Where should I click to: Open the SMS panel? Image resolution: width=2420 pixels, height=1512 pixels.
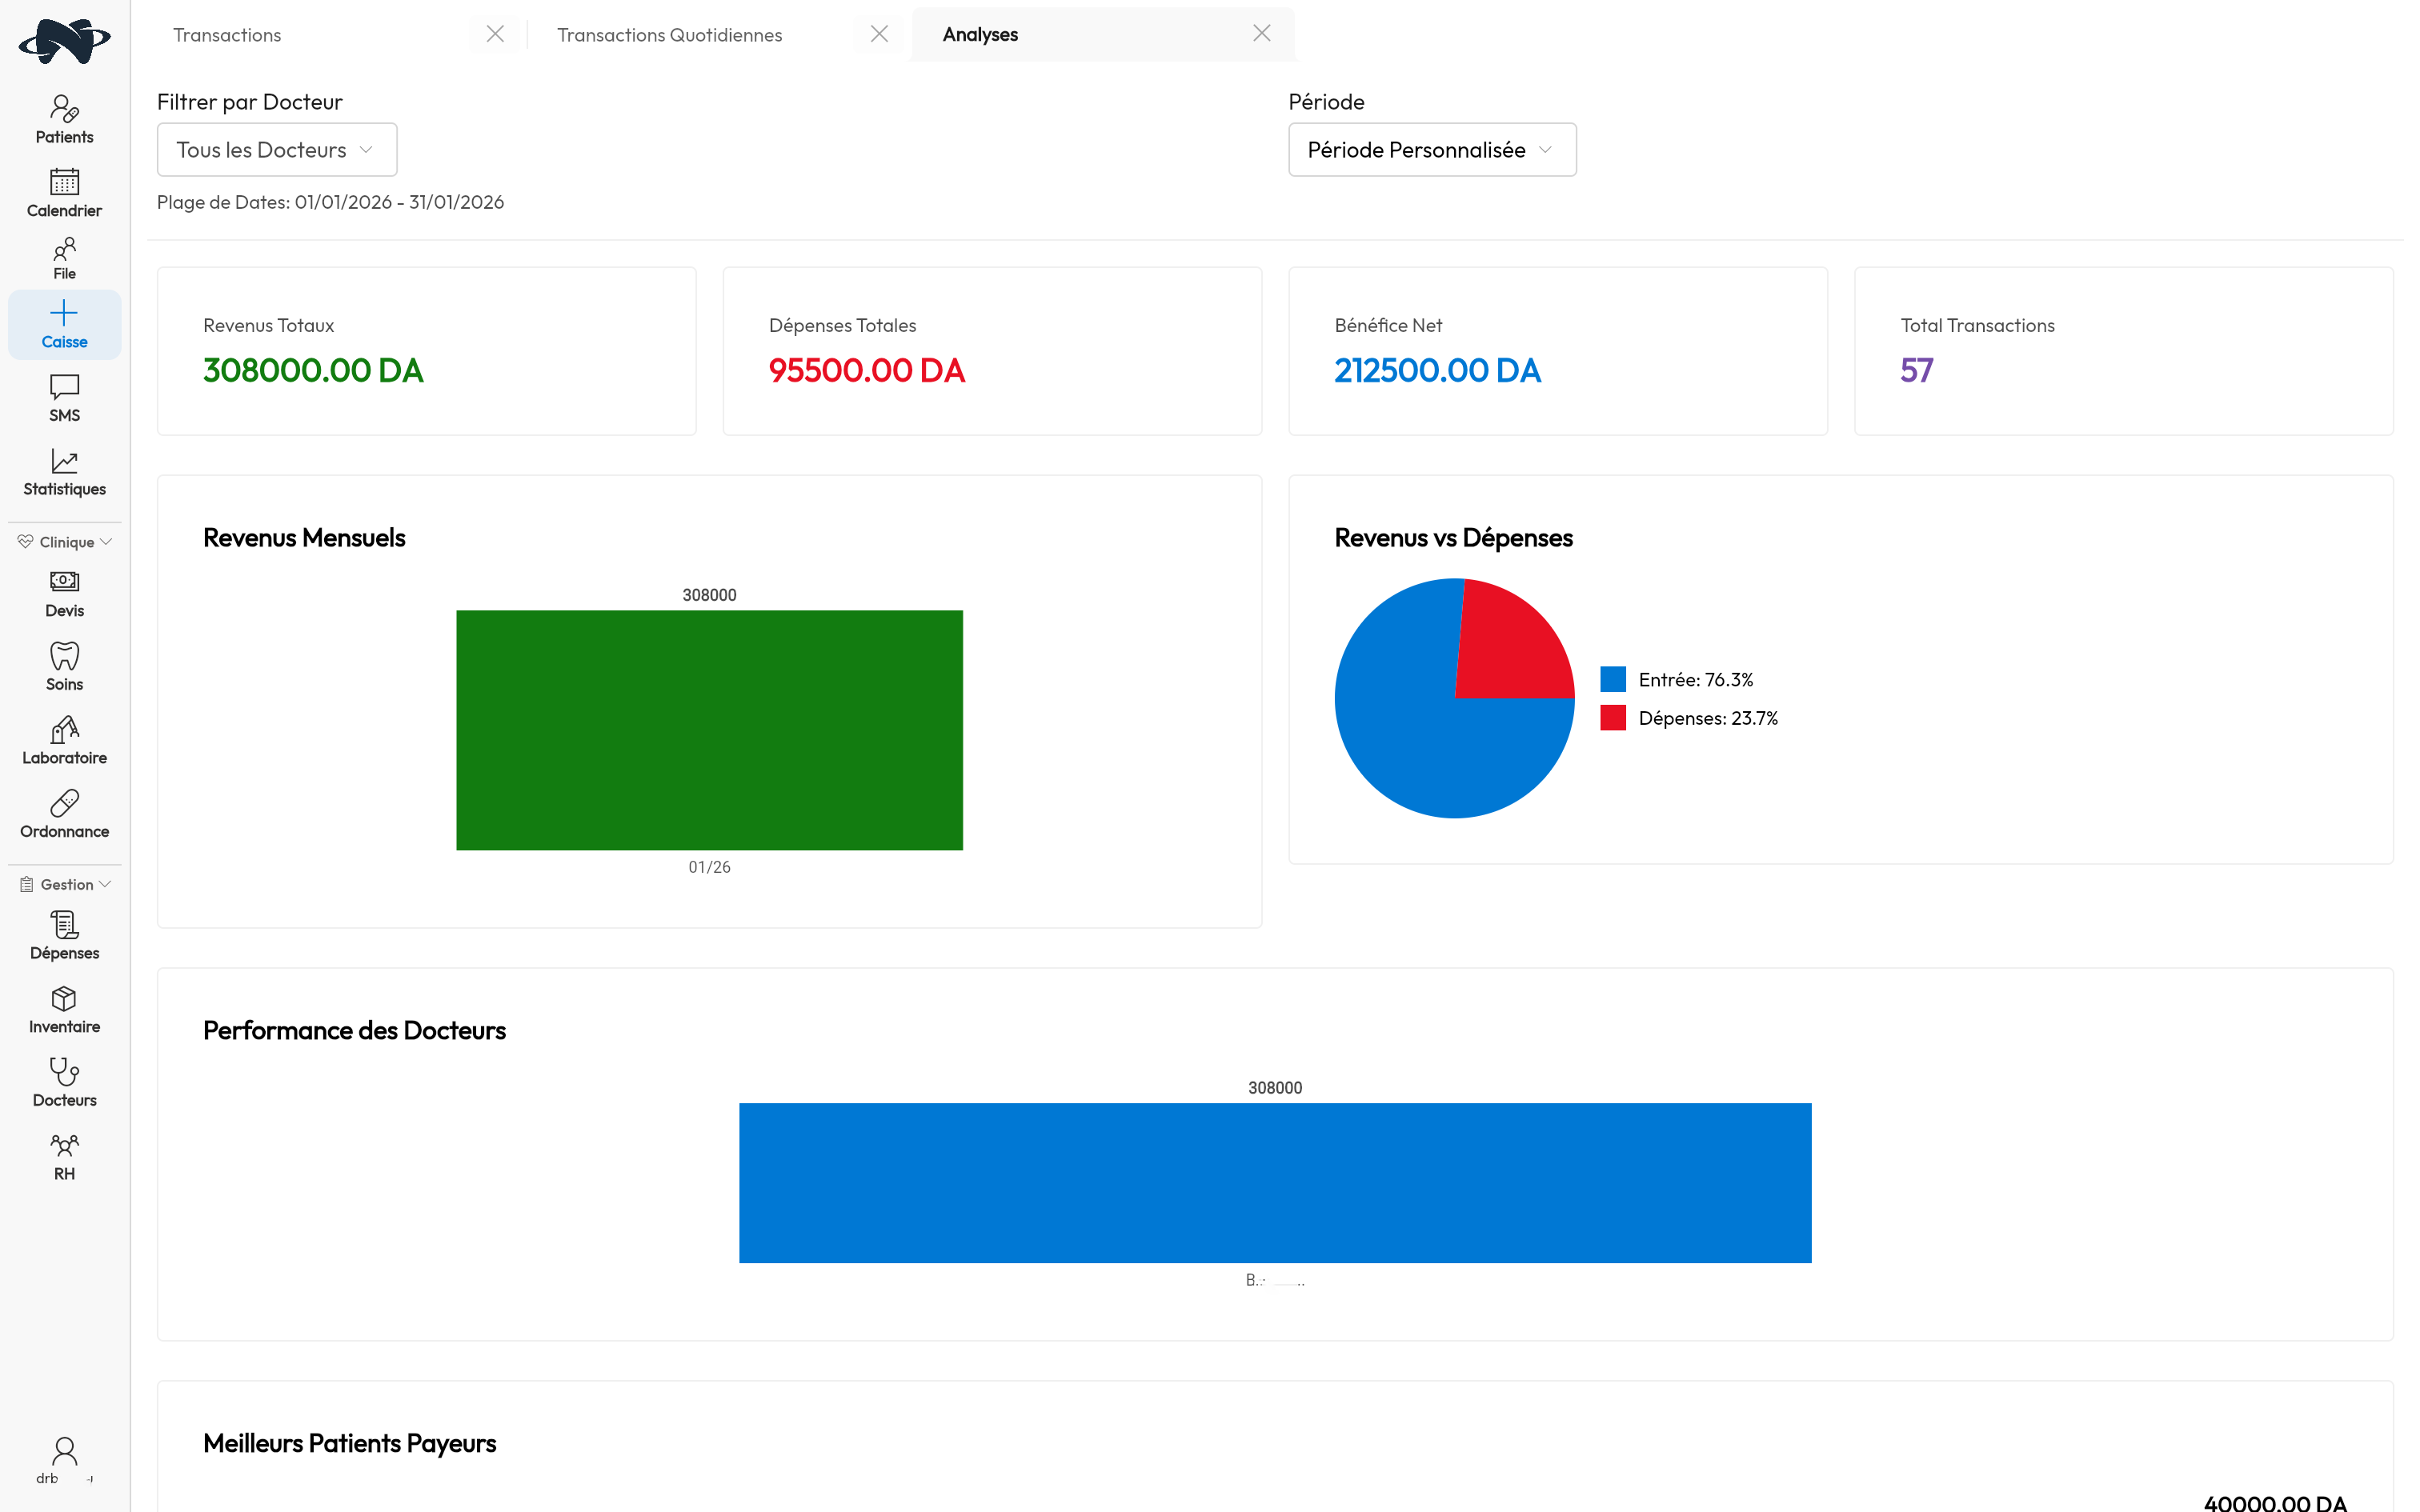coord(64,397)
